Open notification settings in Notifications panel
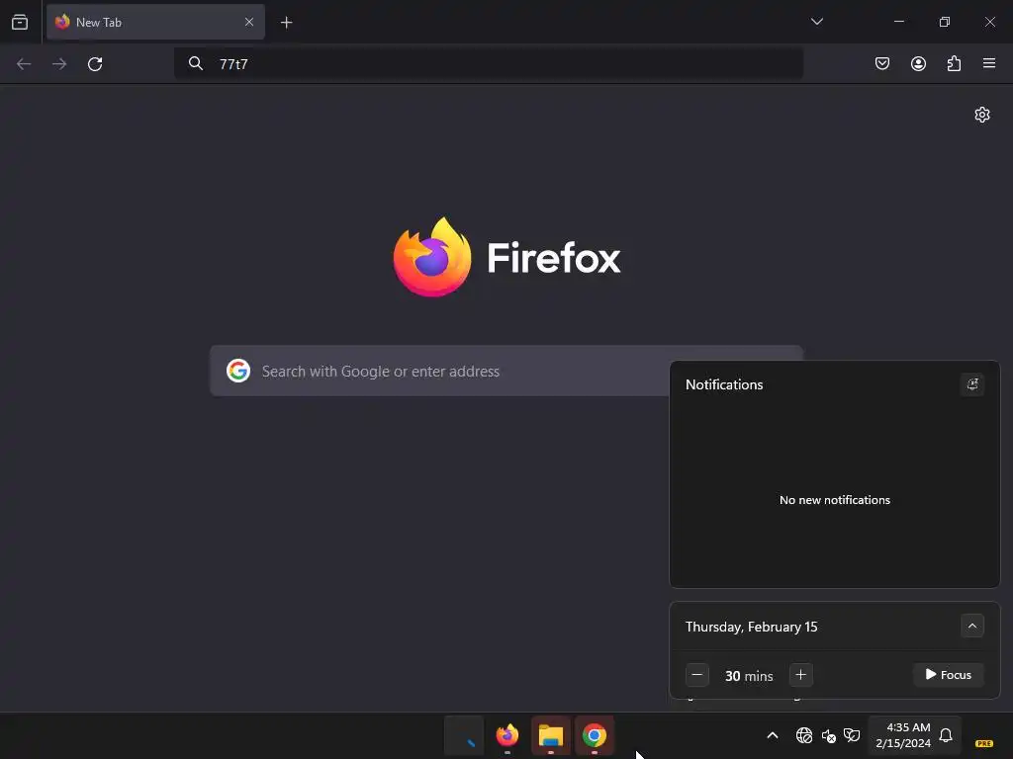The height and width of the screenshot is (759, 1013). (971, 384)
